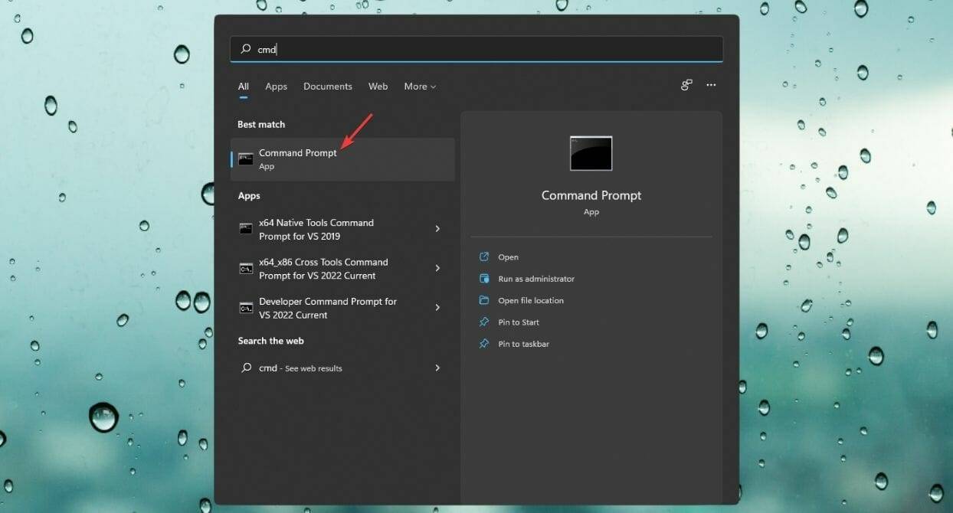Click the Command Prompt icon in preview pane
The image size is (953, 513).
pos(591,153)
